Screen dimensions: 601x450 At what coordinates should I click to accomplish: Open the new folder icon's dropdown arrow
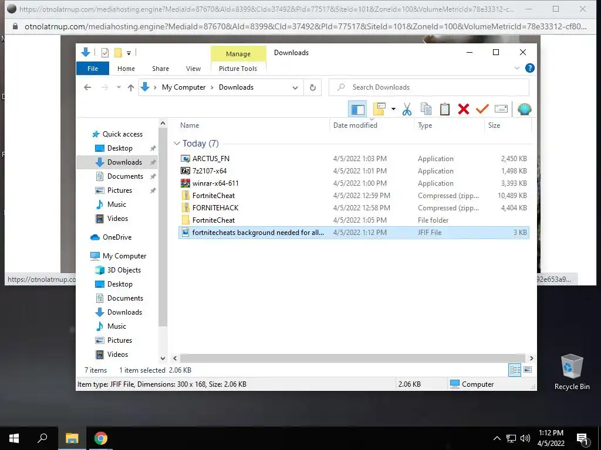393,109
